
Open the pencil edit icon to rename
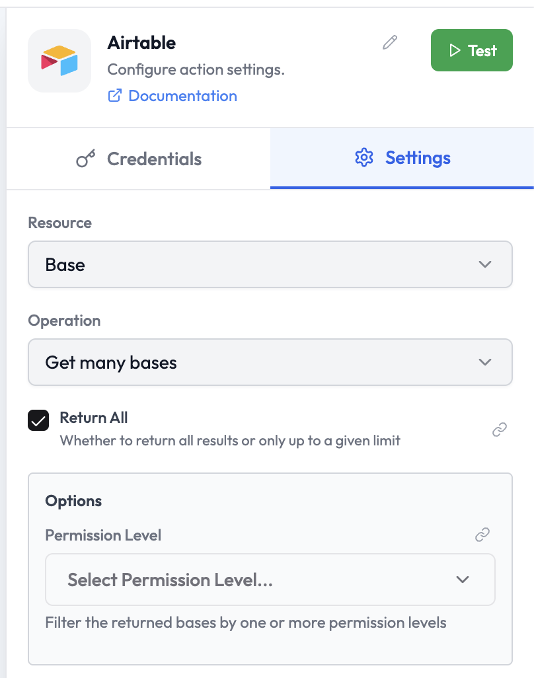[x=390, y=42]
